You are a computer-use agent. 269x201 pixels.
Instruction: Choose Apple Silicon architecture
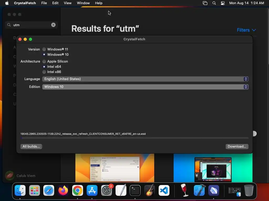(44, 61)
